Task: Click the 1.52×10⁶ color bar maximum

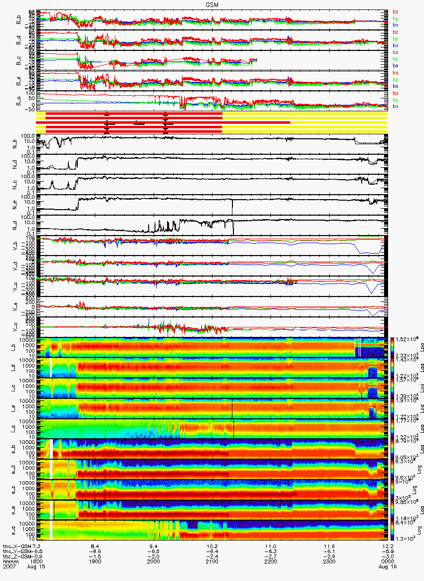Action: click(x=406, y=339)
